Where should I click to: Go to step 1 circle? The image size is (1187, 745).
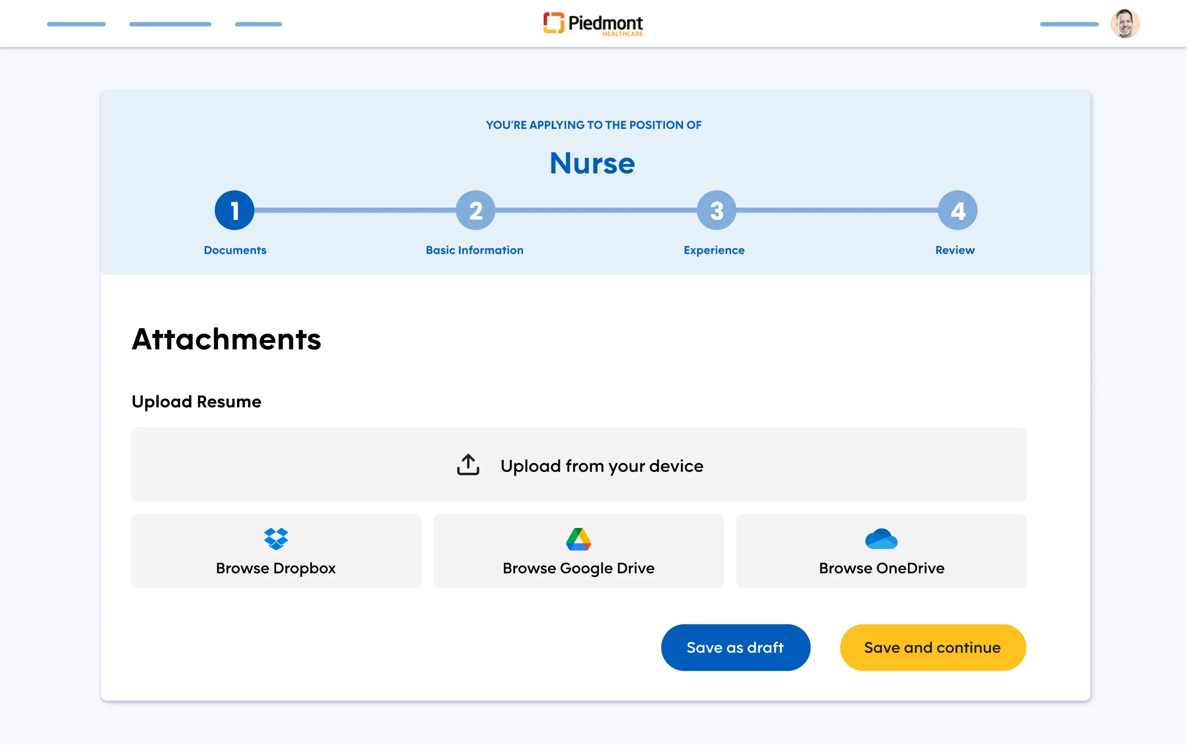235,211
